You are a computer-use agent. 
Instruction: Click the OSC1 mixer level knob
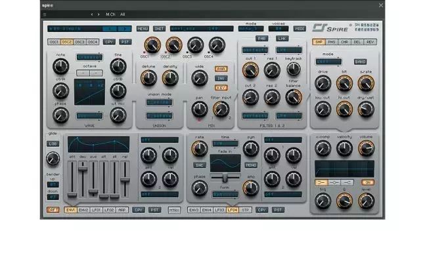[x=152, y=45]
